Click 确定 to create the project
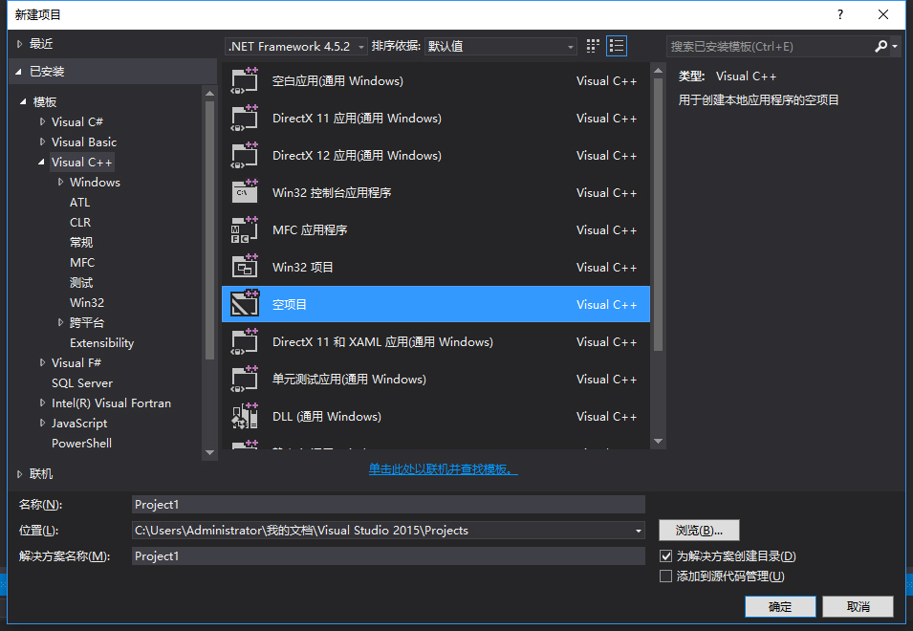 coord(780,606)
